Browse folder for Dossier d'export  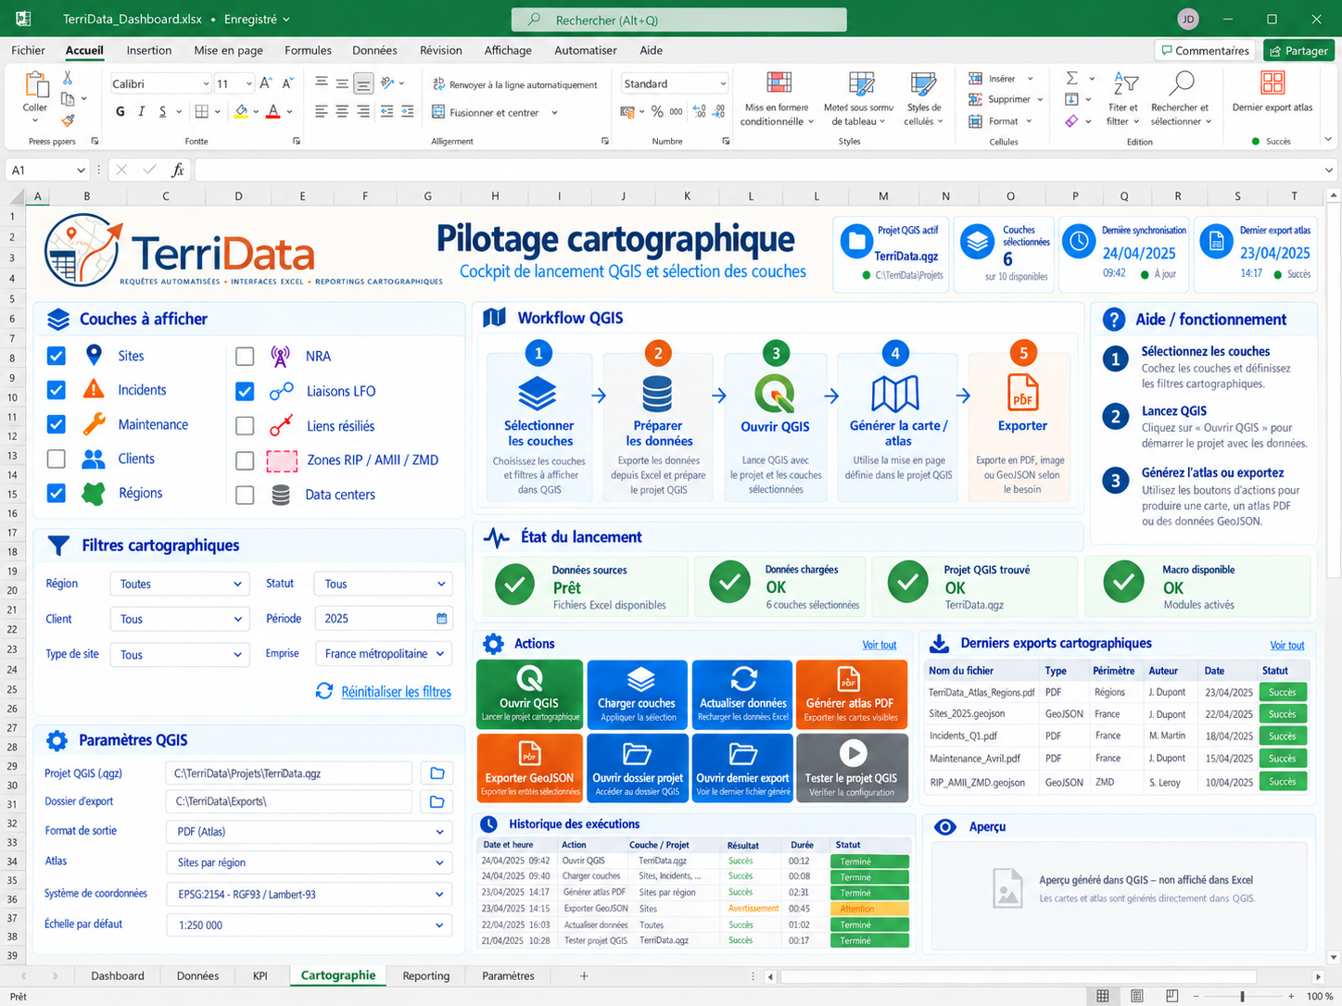(x=437, y=801)
